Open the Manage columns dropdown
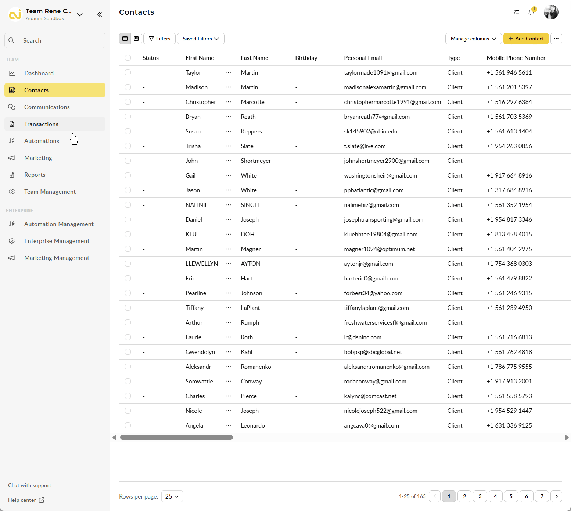Screen dimensions: 571x511 coord(473,39)
